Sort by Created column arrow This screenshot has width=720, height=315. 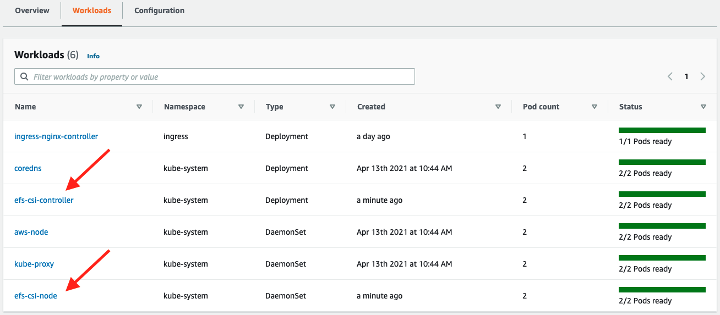click(x=498, y=107)
